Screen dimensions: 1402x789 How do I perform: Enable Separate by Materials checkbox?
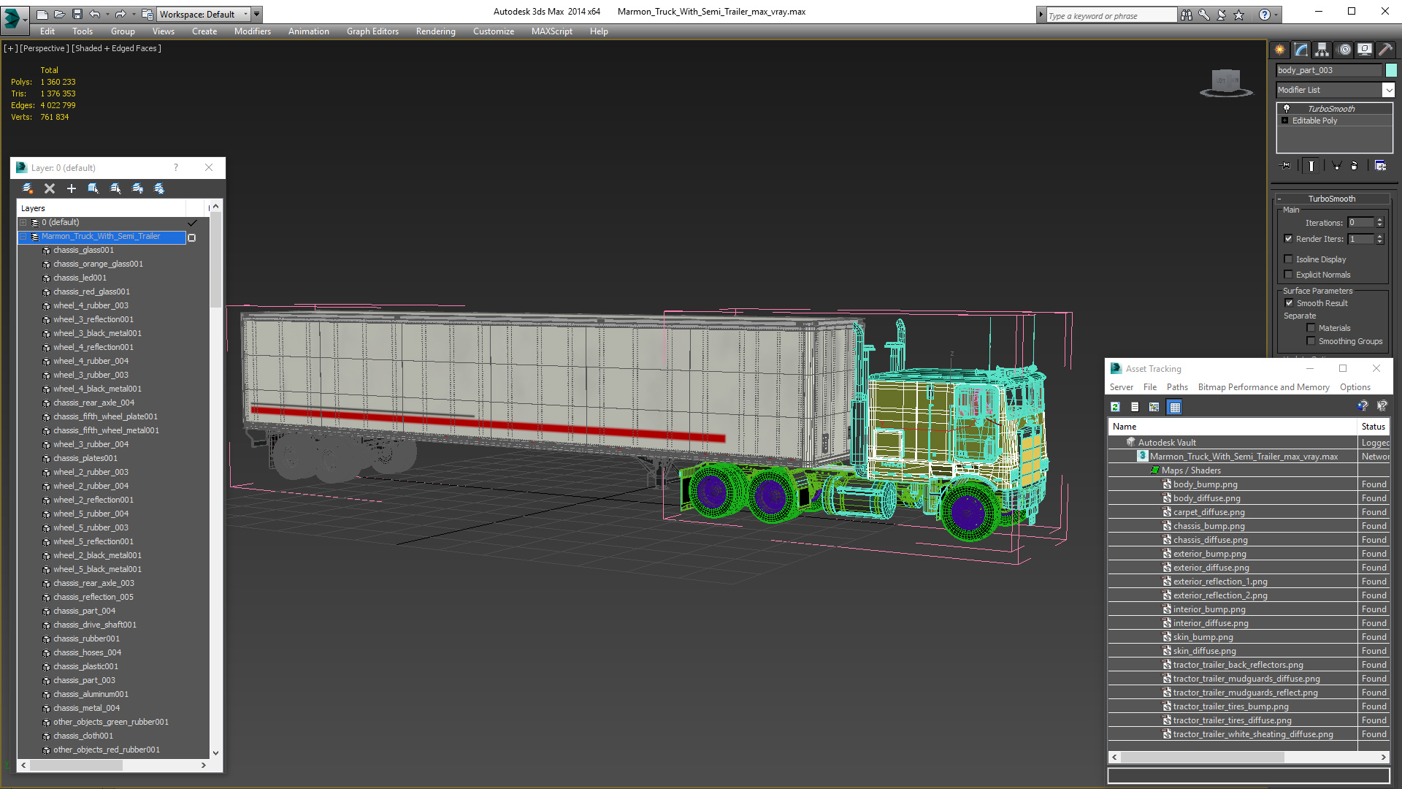coord(1311,328)
